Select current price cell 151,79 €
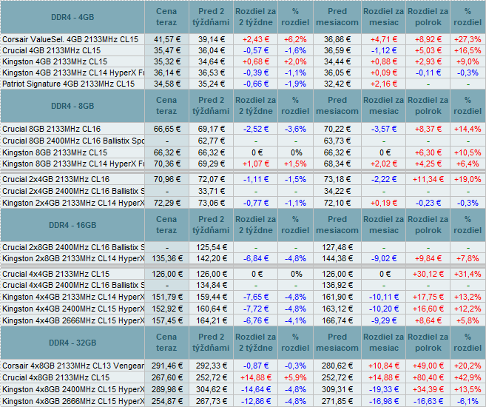This screenshot has height=407, width=486. click(167, 297)
